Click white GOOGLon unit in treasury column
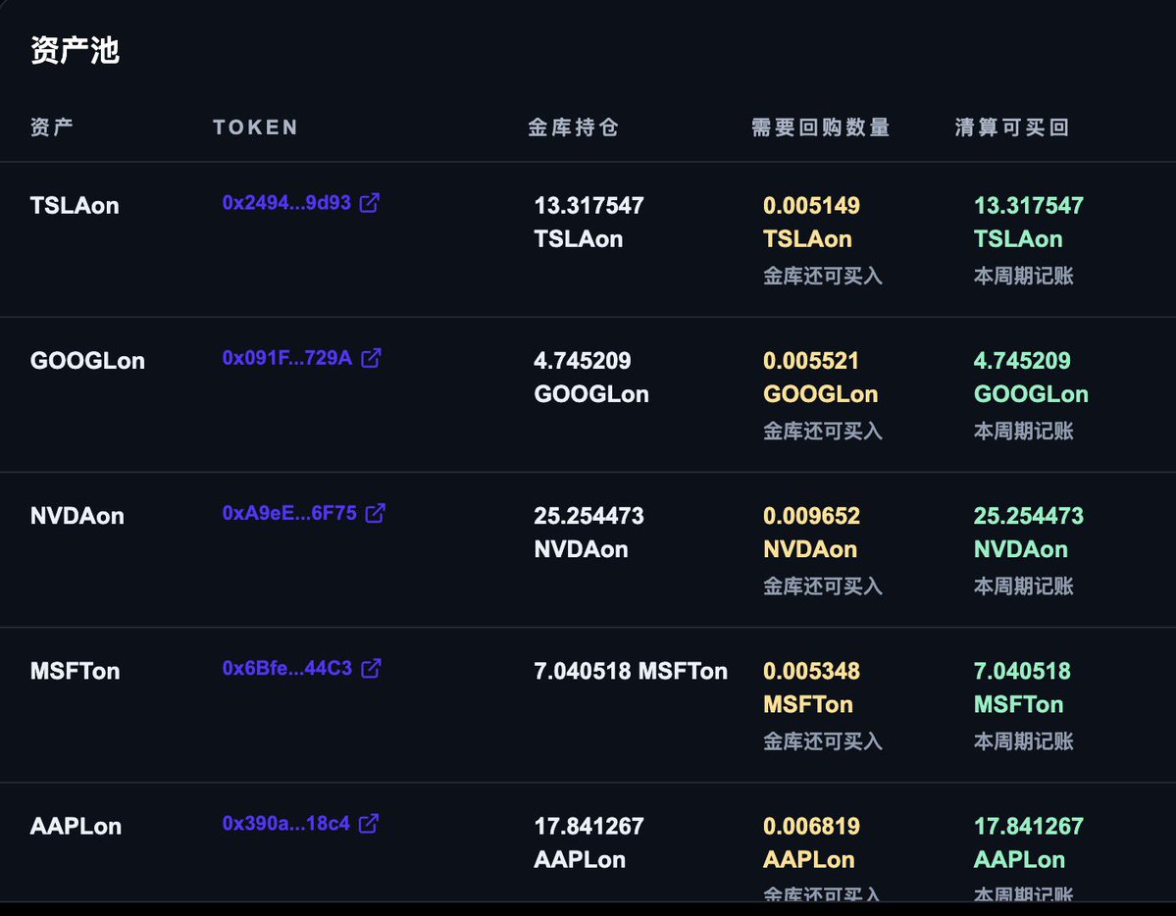 coord(591,394)
